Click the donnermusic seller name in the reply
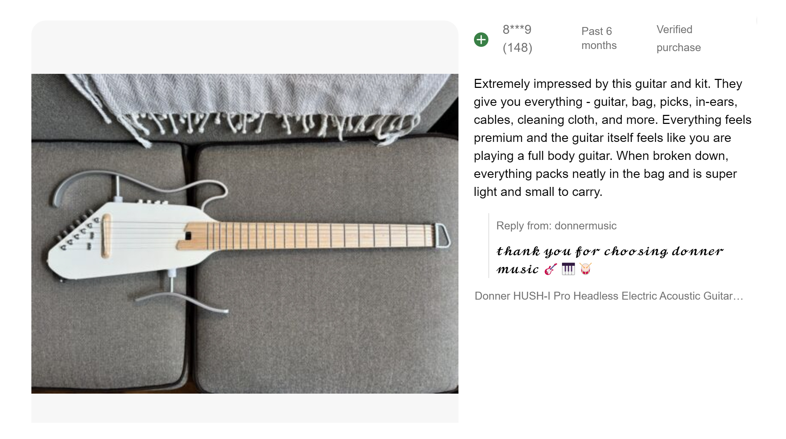The image size is (786, 439). click(x=585, y=226)
